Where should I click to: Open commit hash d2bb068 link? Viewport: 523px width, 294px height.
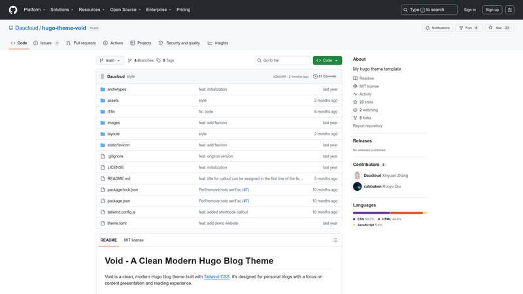click(280, 76)
